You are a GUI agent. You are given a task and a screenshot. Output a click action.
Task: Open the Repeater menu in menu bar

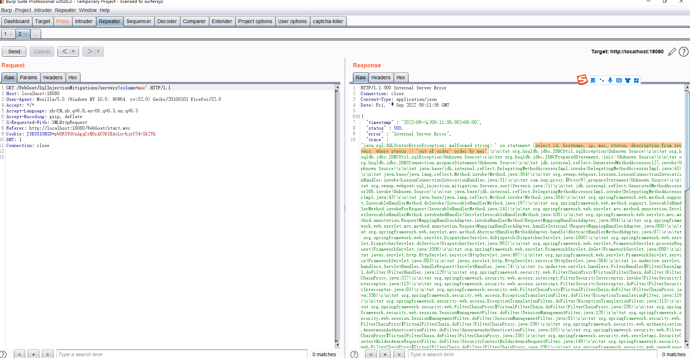(65, 10)
